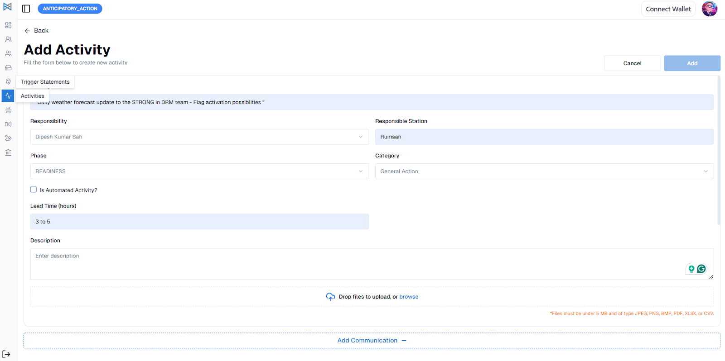The image size is (725, 361).
Task: Click the Cancel button
Action: pyautogui.click(x=632, y=63)
